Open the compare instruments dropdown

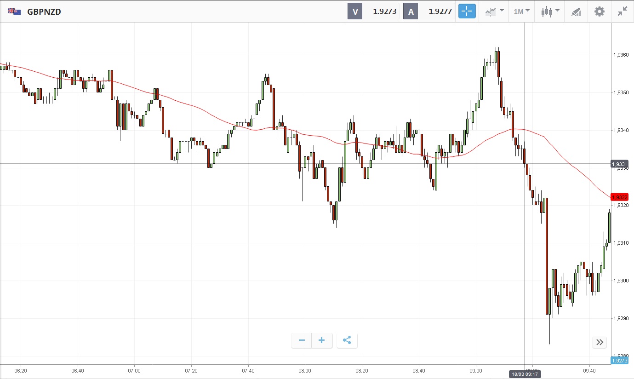tap(494, 11)
